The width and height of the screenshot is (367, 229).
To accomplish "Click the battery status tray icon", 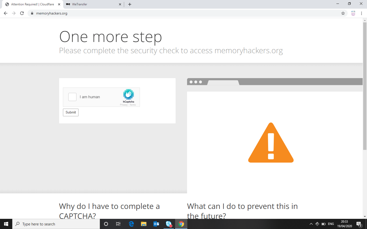I will click(x=323, y=224).
